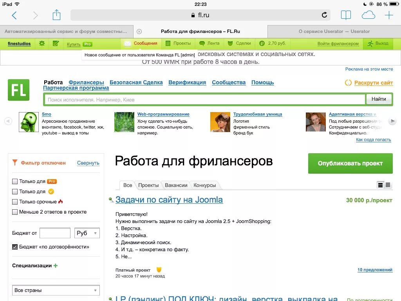This screenshot has height=301, width=401.
Task: Open a new Safari tab with plus
Action: (389, 15)
